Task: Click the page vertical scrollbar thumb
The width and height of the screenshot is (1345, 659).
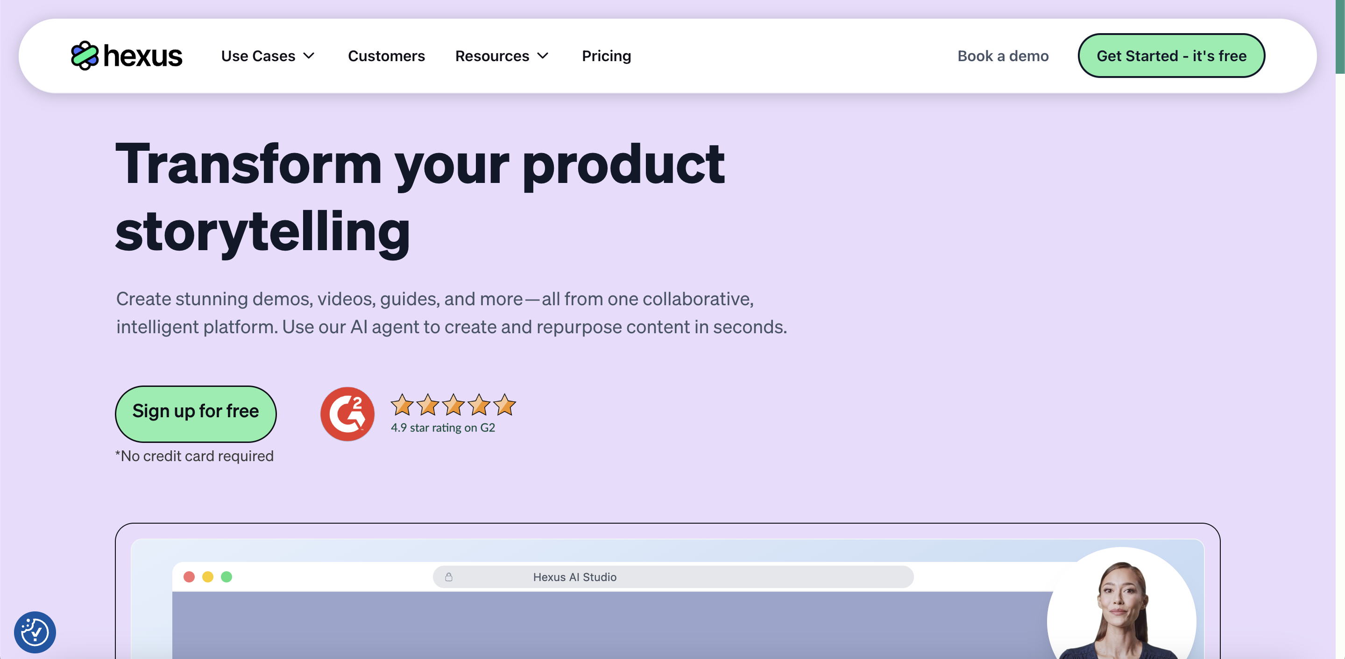Action: (1340, 36)
